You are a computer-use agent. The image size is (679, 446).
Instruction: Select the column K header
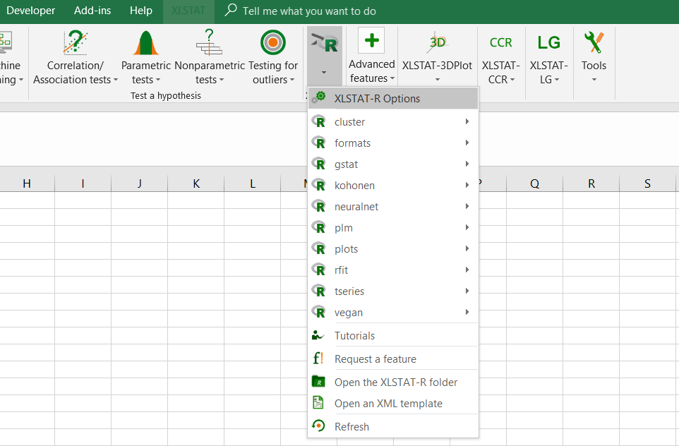(x=196, y=183)
